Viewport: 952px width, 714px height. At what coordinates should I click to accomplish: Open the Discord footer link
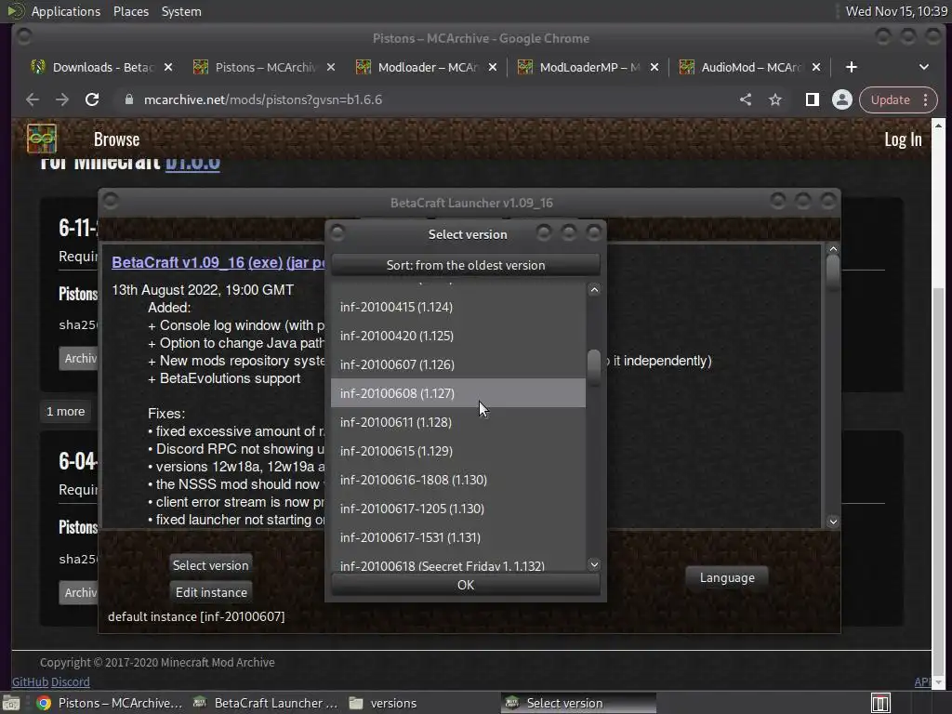click(x=71, y=681)
